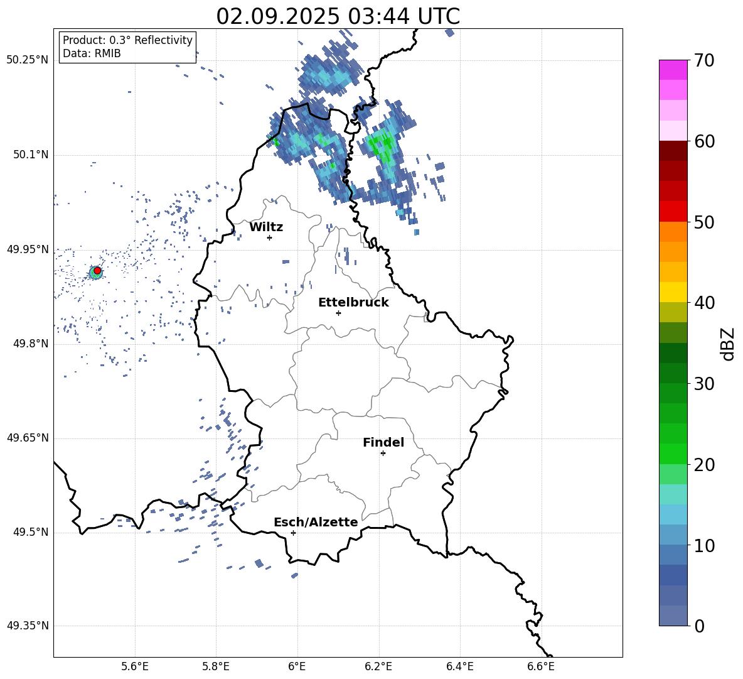Click the Wiltz station cross marker

(x=270, y=237)
